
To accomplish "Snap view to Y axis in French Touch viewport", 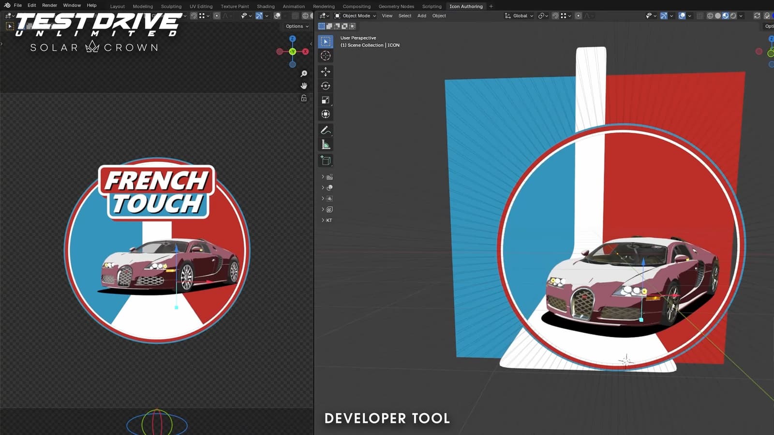I will coord(292,51).
